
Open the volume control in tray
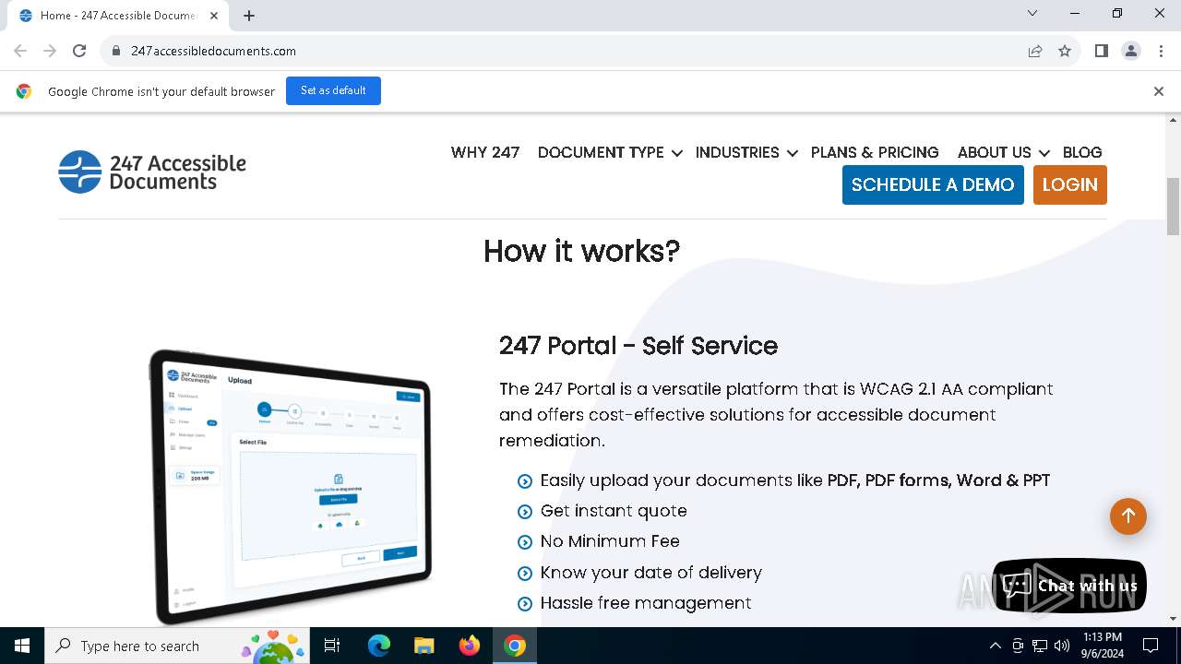click(1062, 646)
